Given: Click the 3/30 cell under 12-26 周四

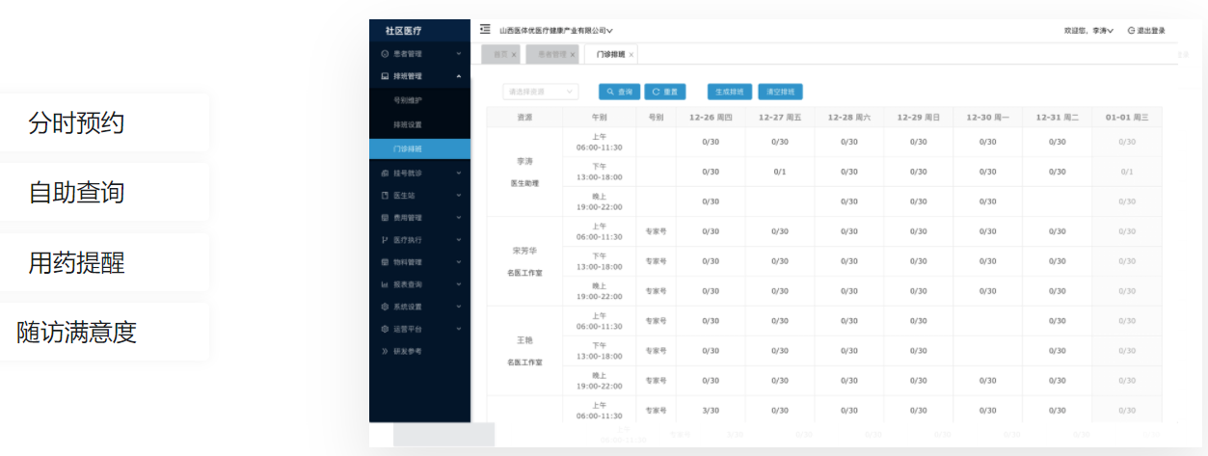Looking at the screenshot, I should [x=711, y=411].
